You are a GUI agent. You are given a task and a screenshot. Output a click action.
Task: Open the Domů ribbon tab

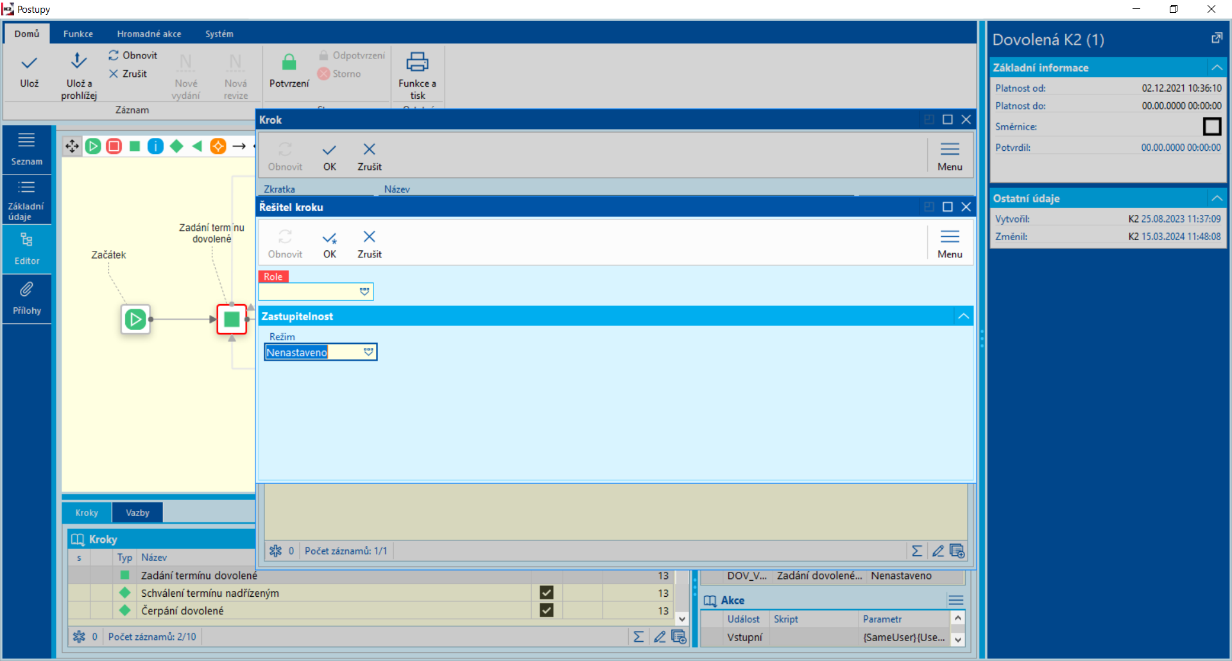(x=27, y=33)
